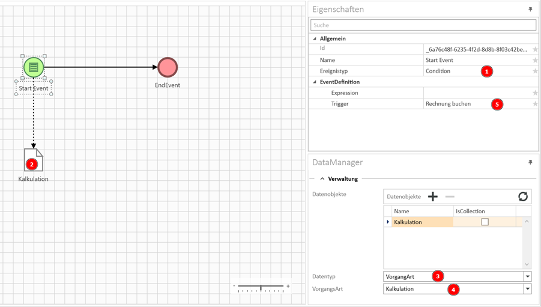541x307 pixels.
Task: Add a new Datenobjekt with plus icon
Action: [433, 196]
